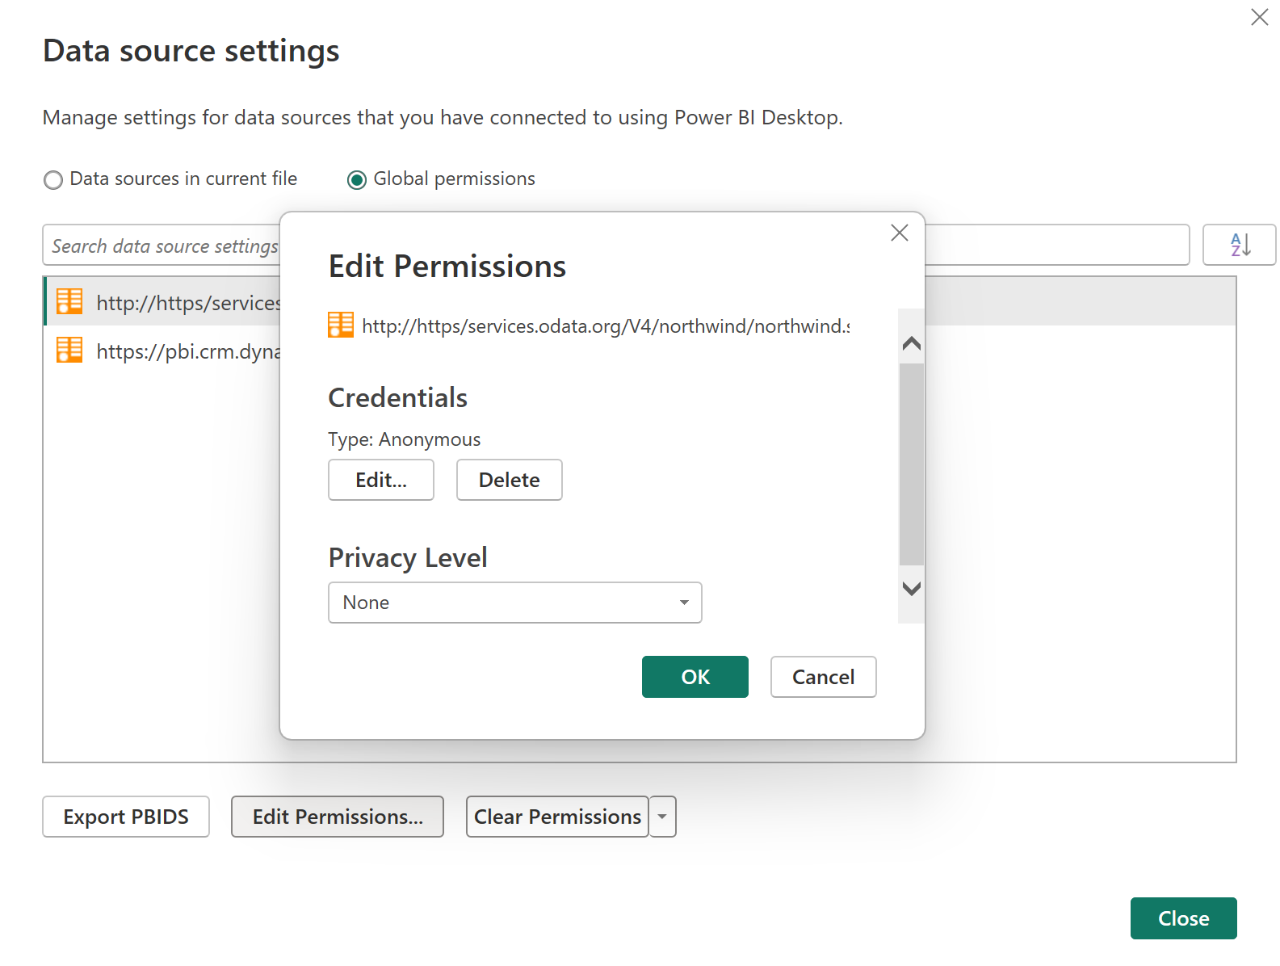The width and height of the screenshot is (1280, 966).
Task: Click the scroll up arrow in Edit Permissions
Action: point(912,343)
